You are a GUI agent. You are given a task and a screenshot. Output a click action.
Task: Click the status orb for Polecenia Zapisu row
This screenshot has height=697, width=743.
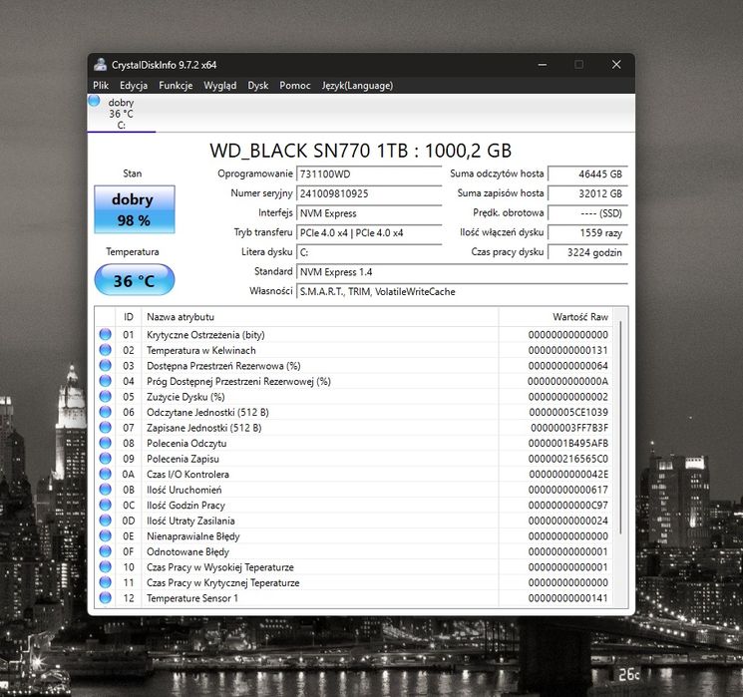[105, 459]
